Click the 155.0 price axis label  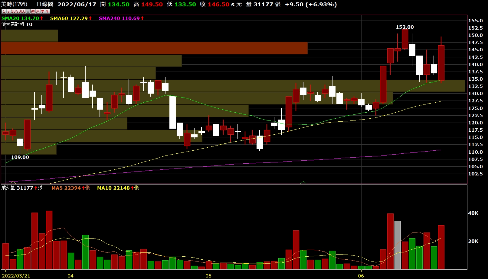click(475, 21)
